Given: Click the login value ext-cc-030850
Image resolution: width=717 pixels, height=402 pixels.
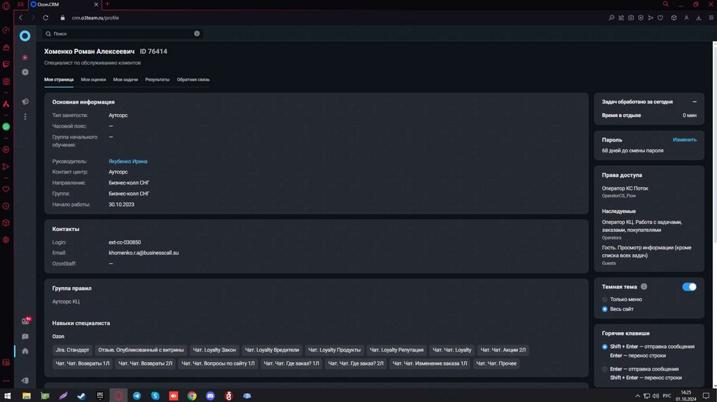Looking at the screenshot, I should 125,242.
